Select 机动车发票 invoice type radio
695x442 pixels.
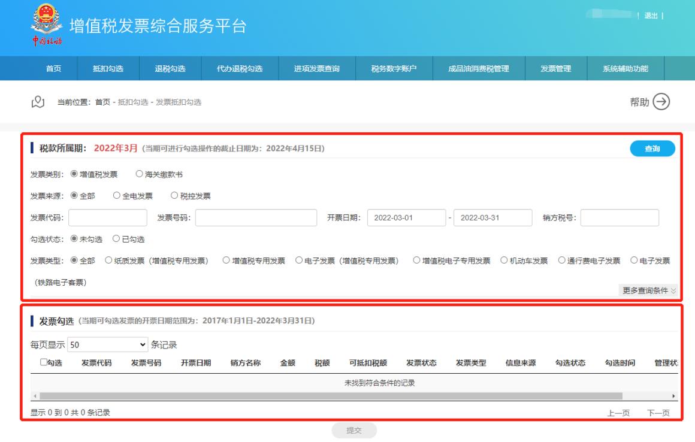click(x=504, y=261)
